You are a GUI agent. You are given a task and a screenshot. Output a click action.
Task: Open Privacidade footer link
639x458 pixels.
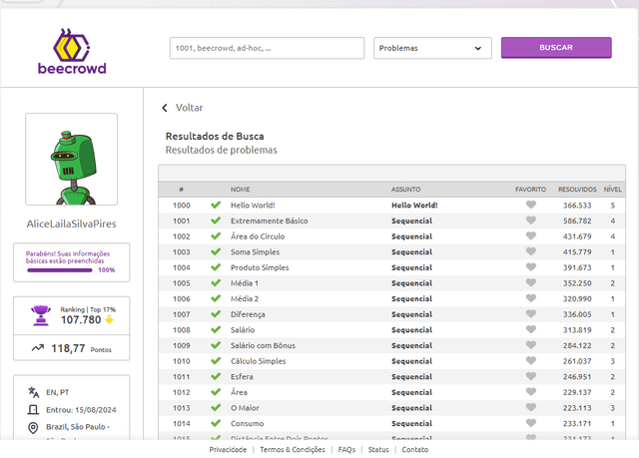click(x=228, y=449)
